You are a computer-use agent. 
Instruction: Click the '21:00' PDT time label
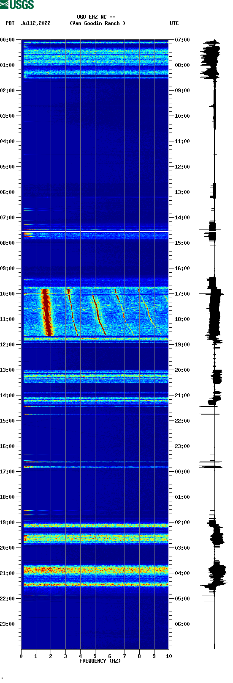click(8, 573)
